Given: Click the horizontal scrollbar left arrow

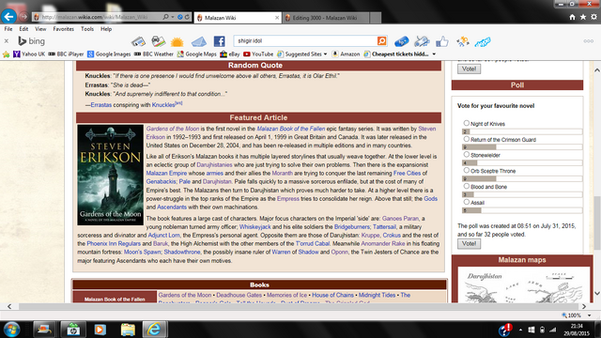Looking at the screenshot, I should pos(9,307).
